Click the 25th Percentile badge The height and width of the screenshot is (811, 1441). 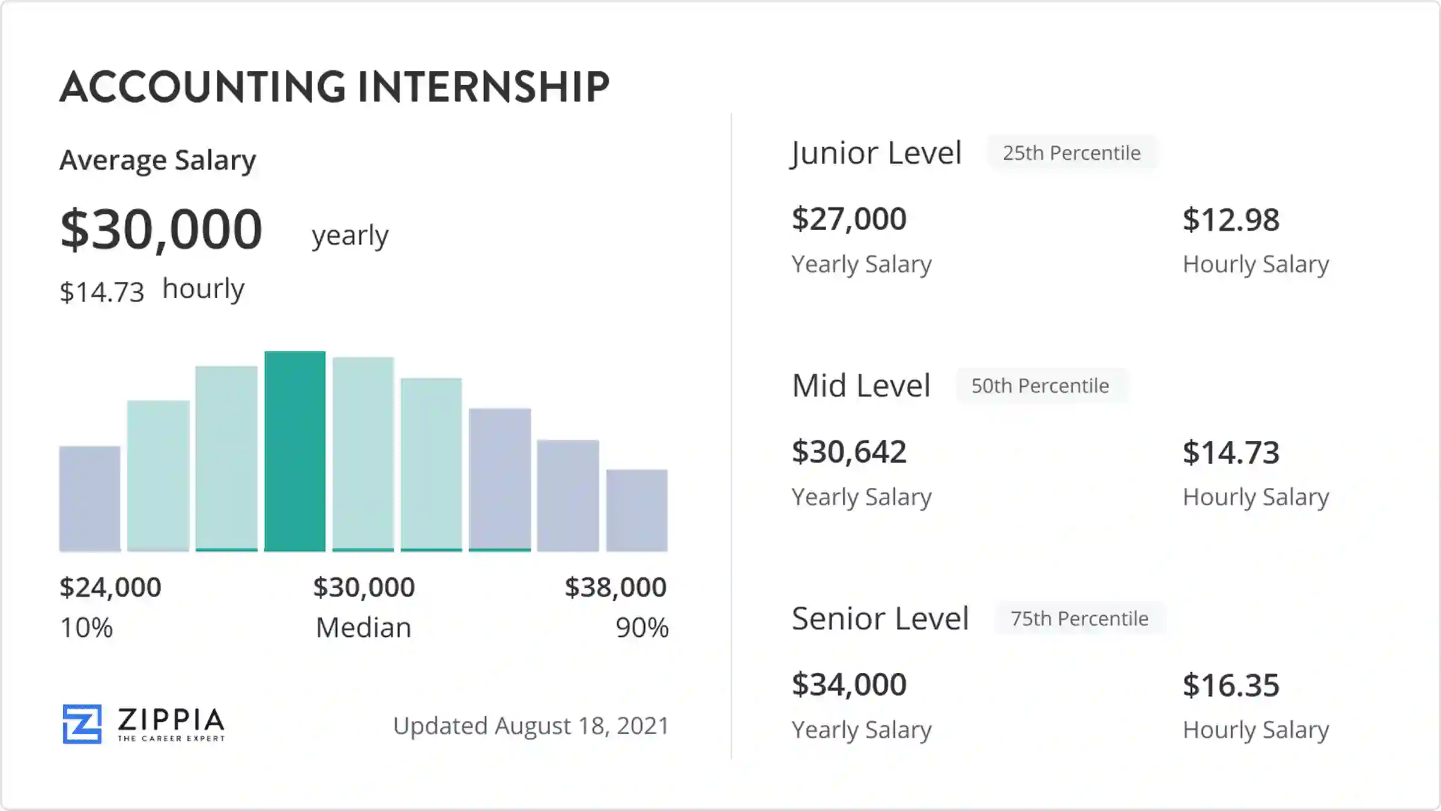tap(1072, 153)
